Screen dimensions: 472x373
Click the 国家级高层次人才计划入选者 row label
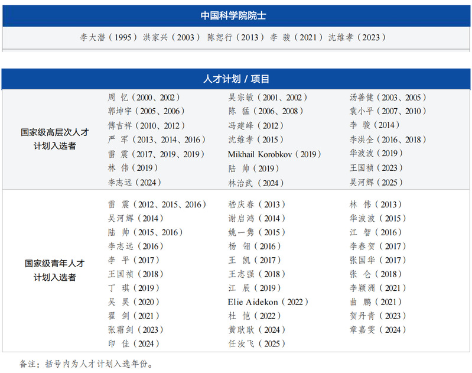pyautogui.click(x=55, y=140)
